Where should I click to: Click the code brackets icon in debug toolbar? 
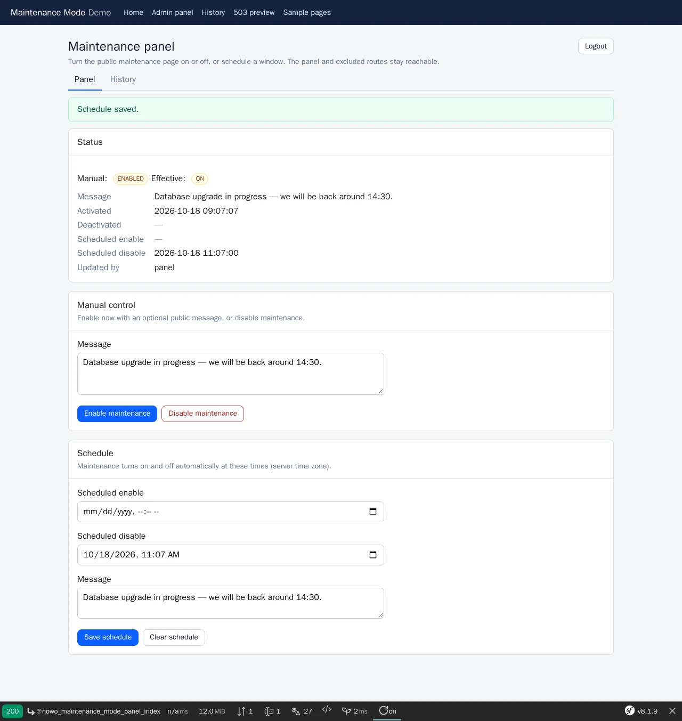click(327, 709)
